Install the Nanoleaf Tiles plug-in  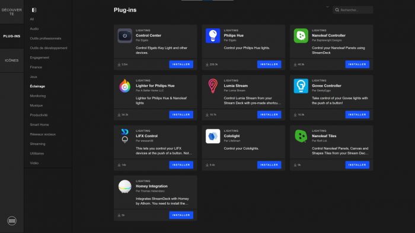click(357, 164)
